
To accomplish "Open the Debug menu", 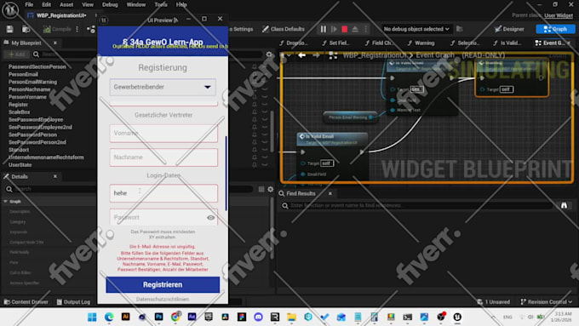I will (x=110, y=5).
